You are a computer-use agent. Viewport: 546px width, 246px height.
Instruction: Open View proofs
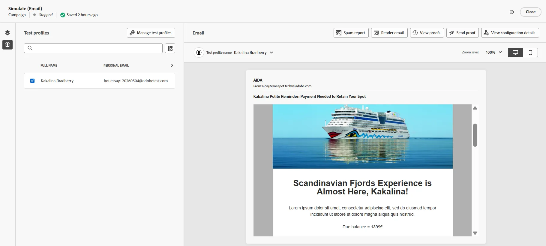point(427,33)
